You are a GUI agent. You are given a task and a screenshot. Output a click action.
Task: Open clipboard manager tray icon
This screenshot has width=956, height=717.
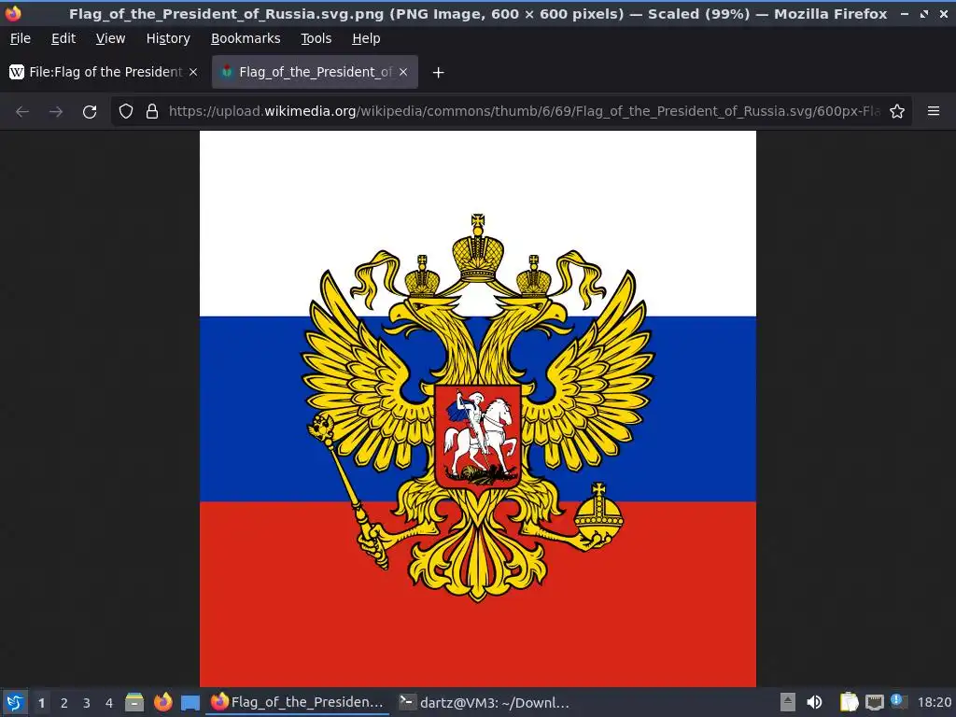pyautogui.click(x=849, y=702)
